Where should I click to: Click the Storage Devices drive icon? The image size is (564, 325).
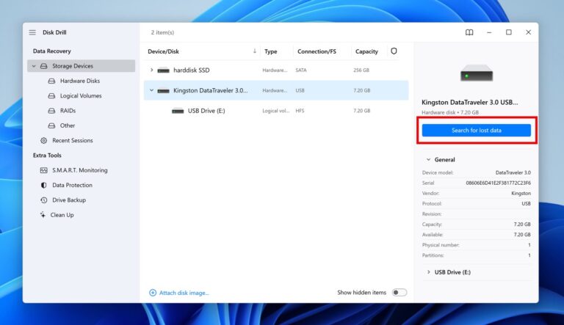[43, 66]
